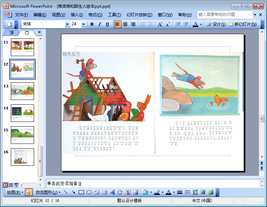The image size is (267, 207).
Task: Switch to Normal view
Action: [5, 185]
